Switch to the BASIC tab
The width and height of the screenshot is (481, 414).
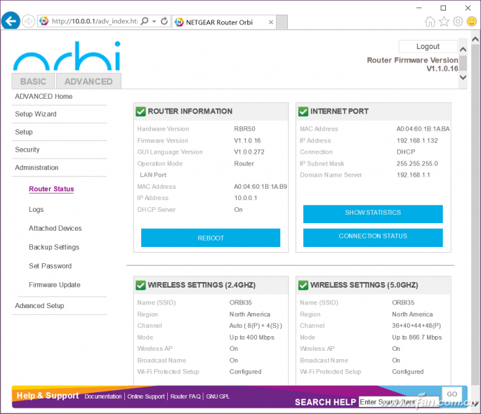[x=33, y=81]
